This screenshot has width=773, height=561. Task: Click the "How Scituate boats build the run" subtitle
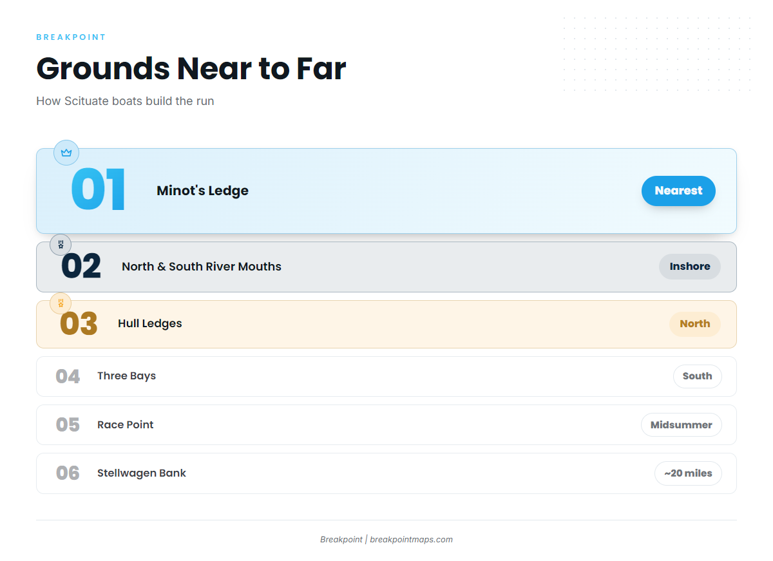[x=125, y=101]
